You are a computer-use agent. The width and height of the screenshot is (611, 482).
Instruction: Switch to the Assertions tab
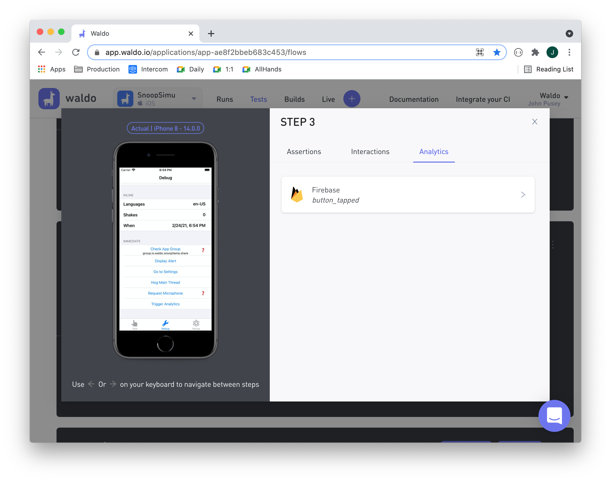point(304,151)
